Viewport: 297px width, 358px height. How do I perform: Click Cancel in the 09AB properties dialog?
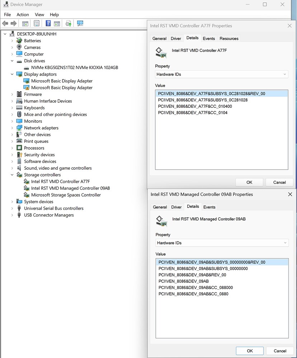[x=280, y=350]
